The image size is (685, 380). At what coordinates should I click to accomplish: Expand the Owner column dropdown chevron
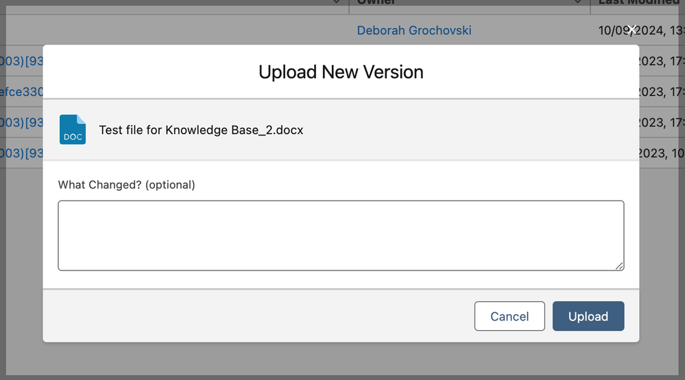tap(577, 2)
